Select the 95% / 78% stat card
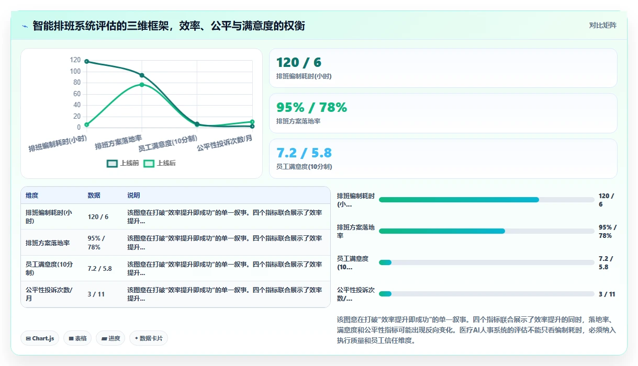 pyautogui.click(x=443, y=113)
